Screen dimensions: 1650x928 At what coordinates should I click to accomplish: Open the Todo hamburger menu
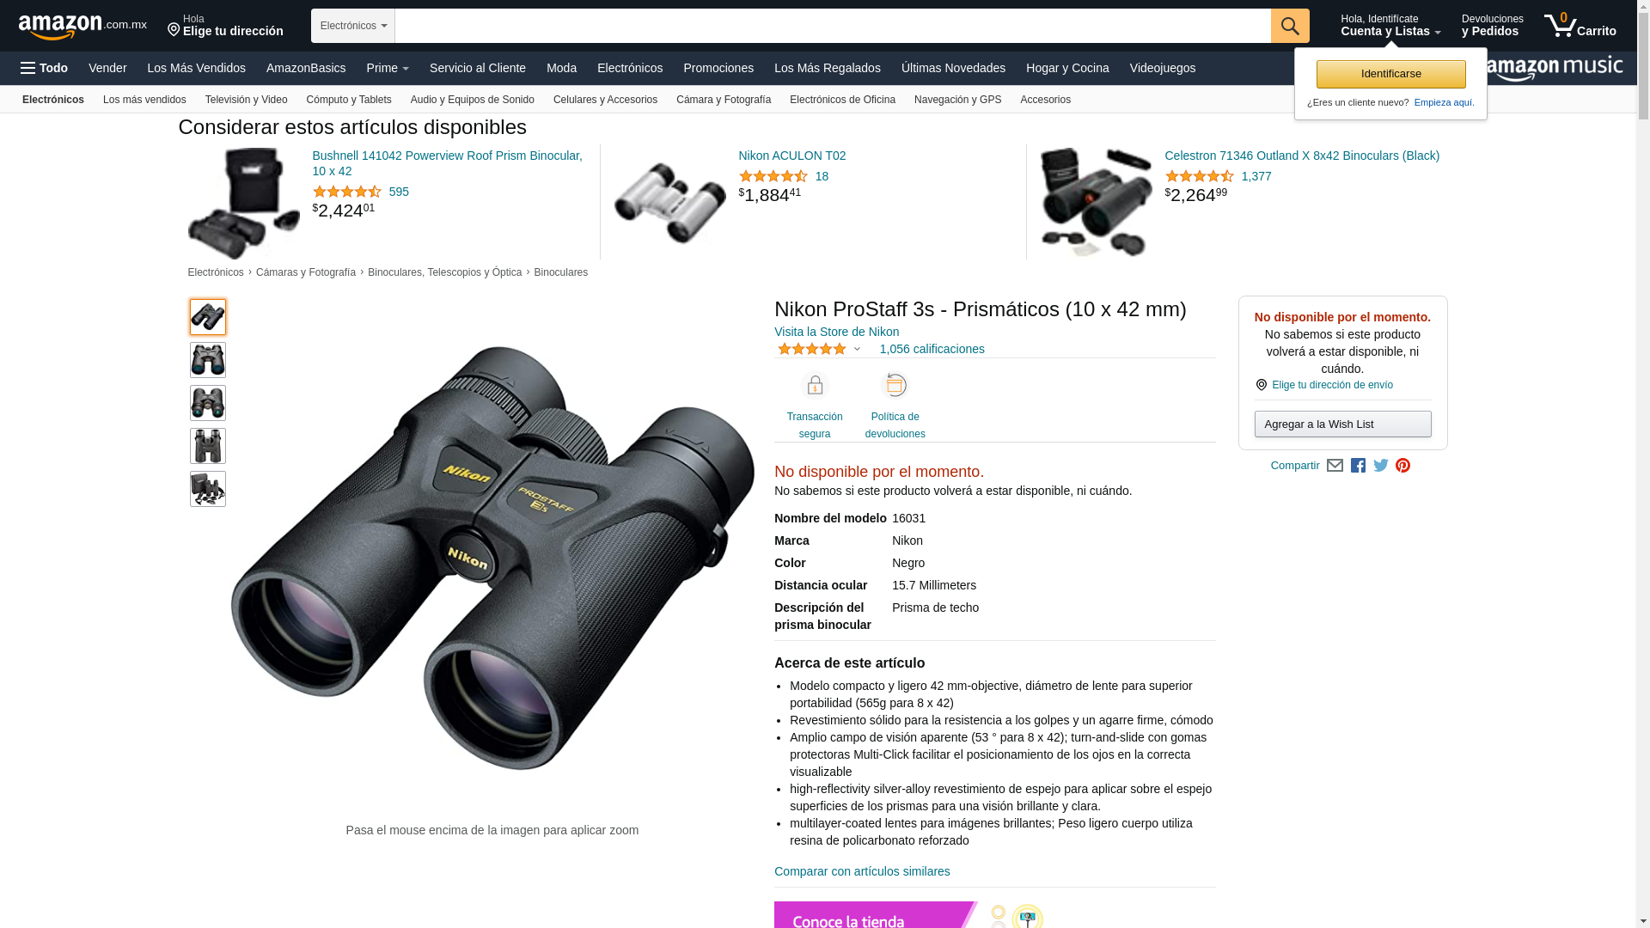point(45,68)
